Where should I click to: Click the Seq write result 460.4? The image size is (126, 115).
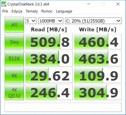tap(98, 42)
